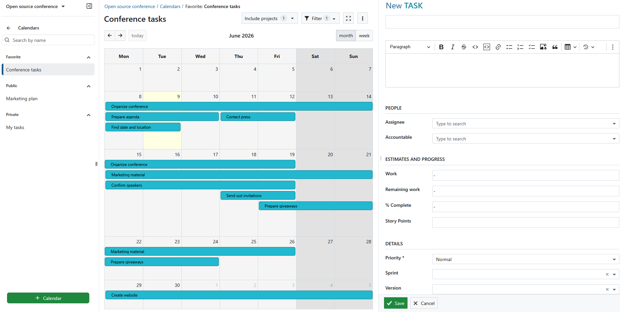Open the Filter dropdown
The image size is (620, 312).
click(320, 18)
